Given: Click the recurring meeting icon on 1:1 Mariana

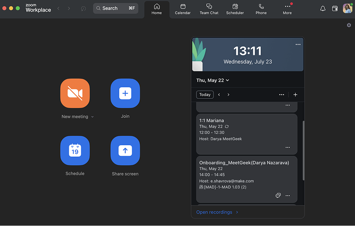Looking at the screenshot, I should tap(227, 126).
